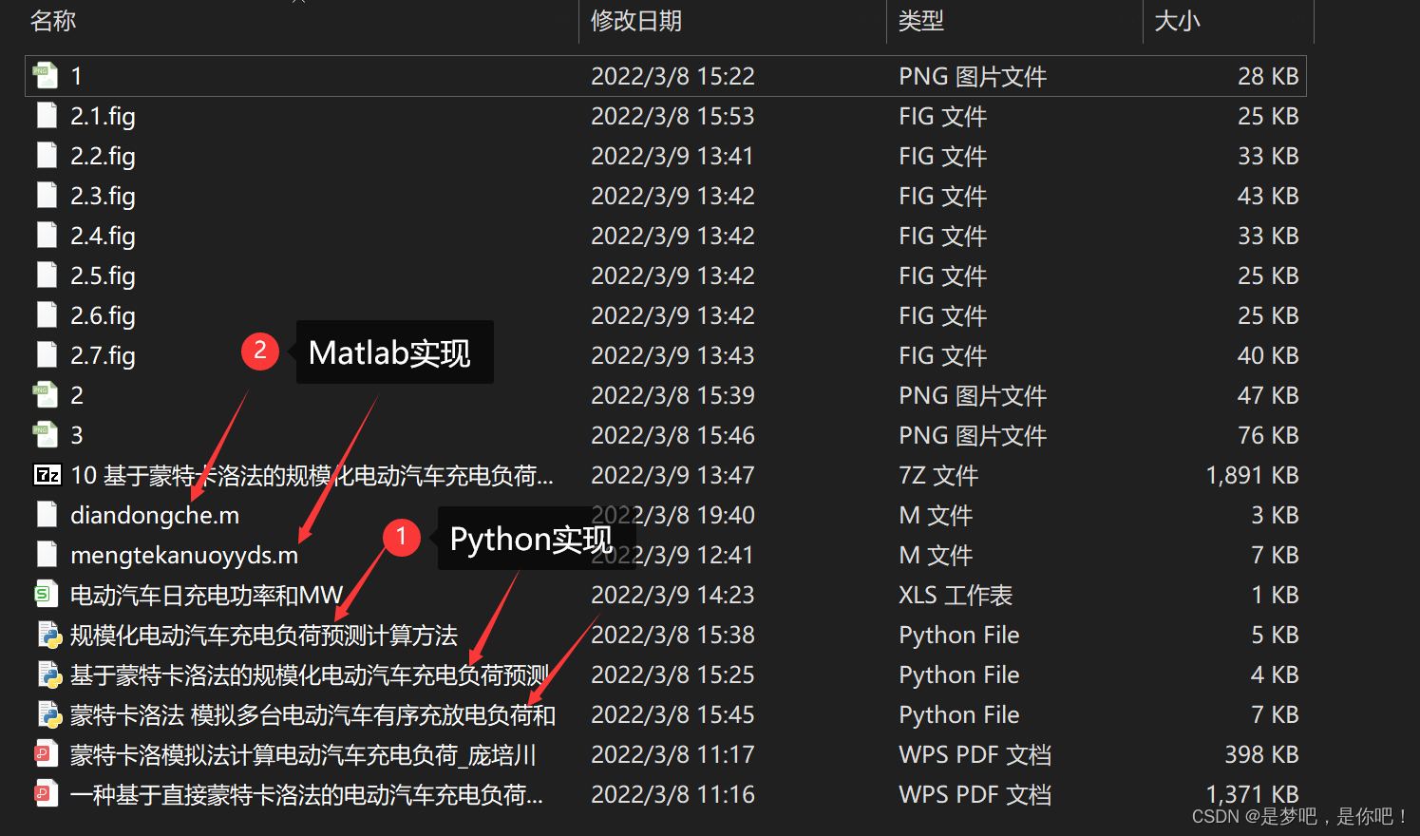The image size is (1420, 836).
Task: Click the PNG image file named 2
Action: pos(77,395)
